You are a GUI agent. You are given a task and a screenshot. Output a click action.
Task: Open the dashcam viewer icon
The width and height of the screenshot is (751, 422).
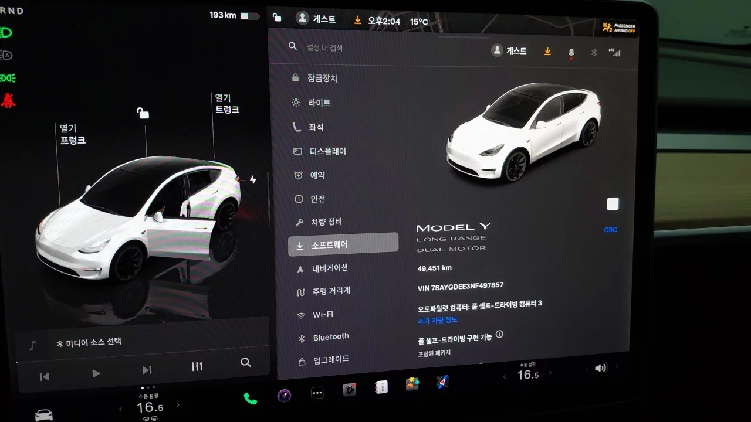(x=350, y=390)
